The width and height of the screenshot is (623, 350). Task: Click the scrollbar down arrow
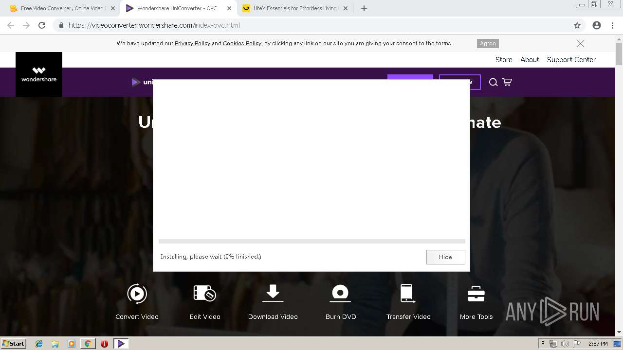(619, 332)
